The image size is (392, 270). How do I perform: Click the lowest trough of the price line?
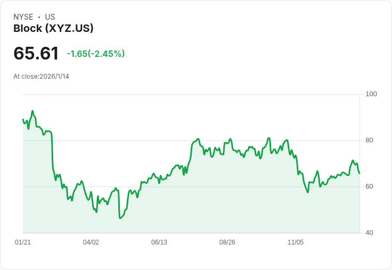point(120,218)
